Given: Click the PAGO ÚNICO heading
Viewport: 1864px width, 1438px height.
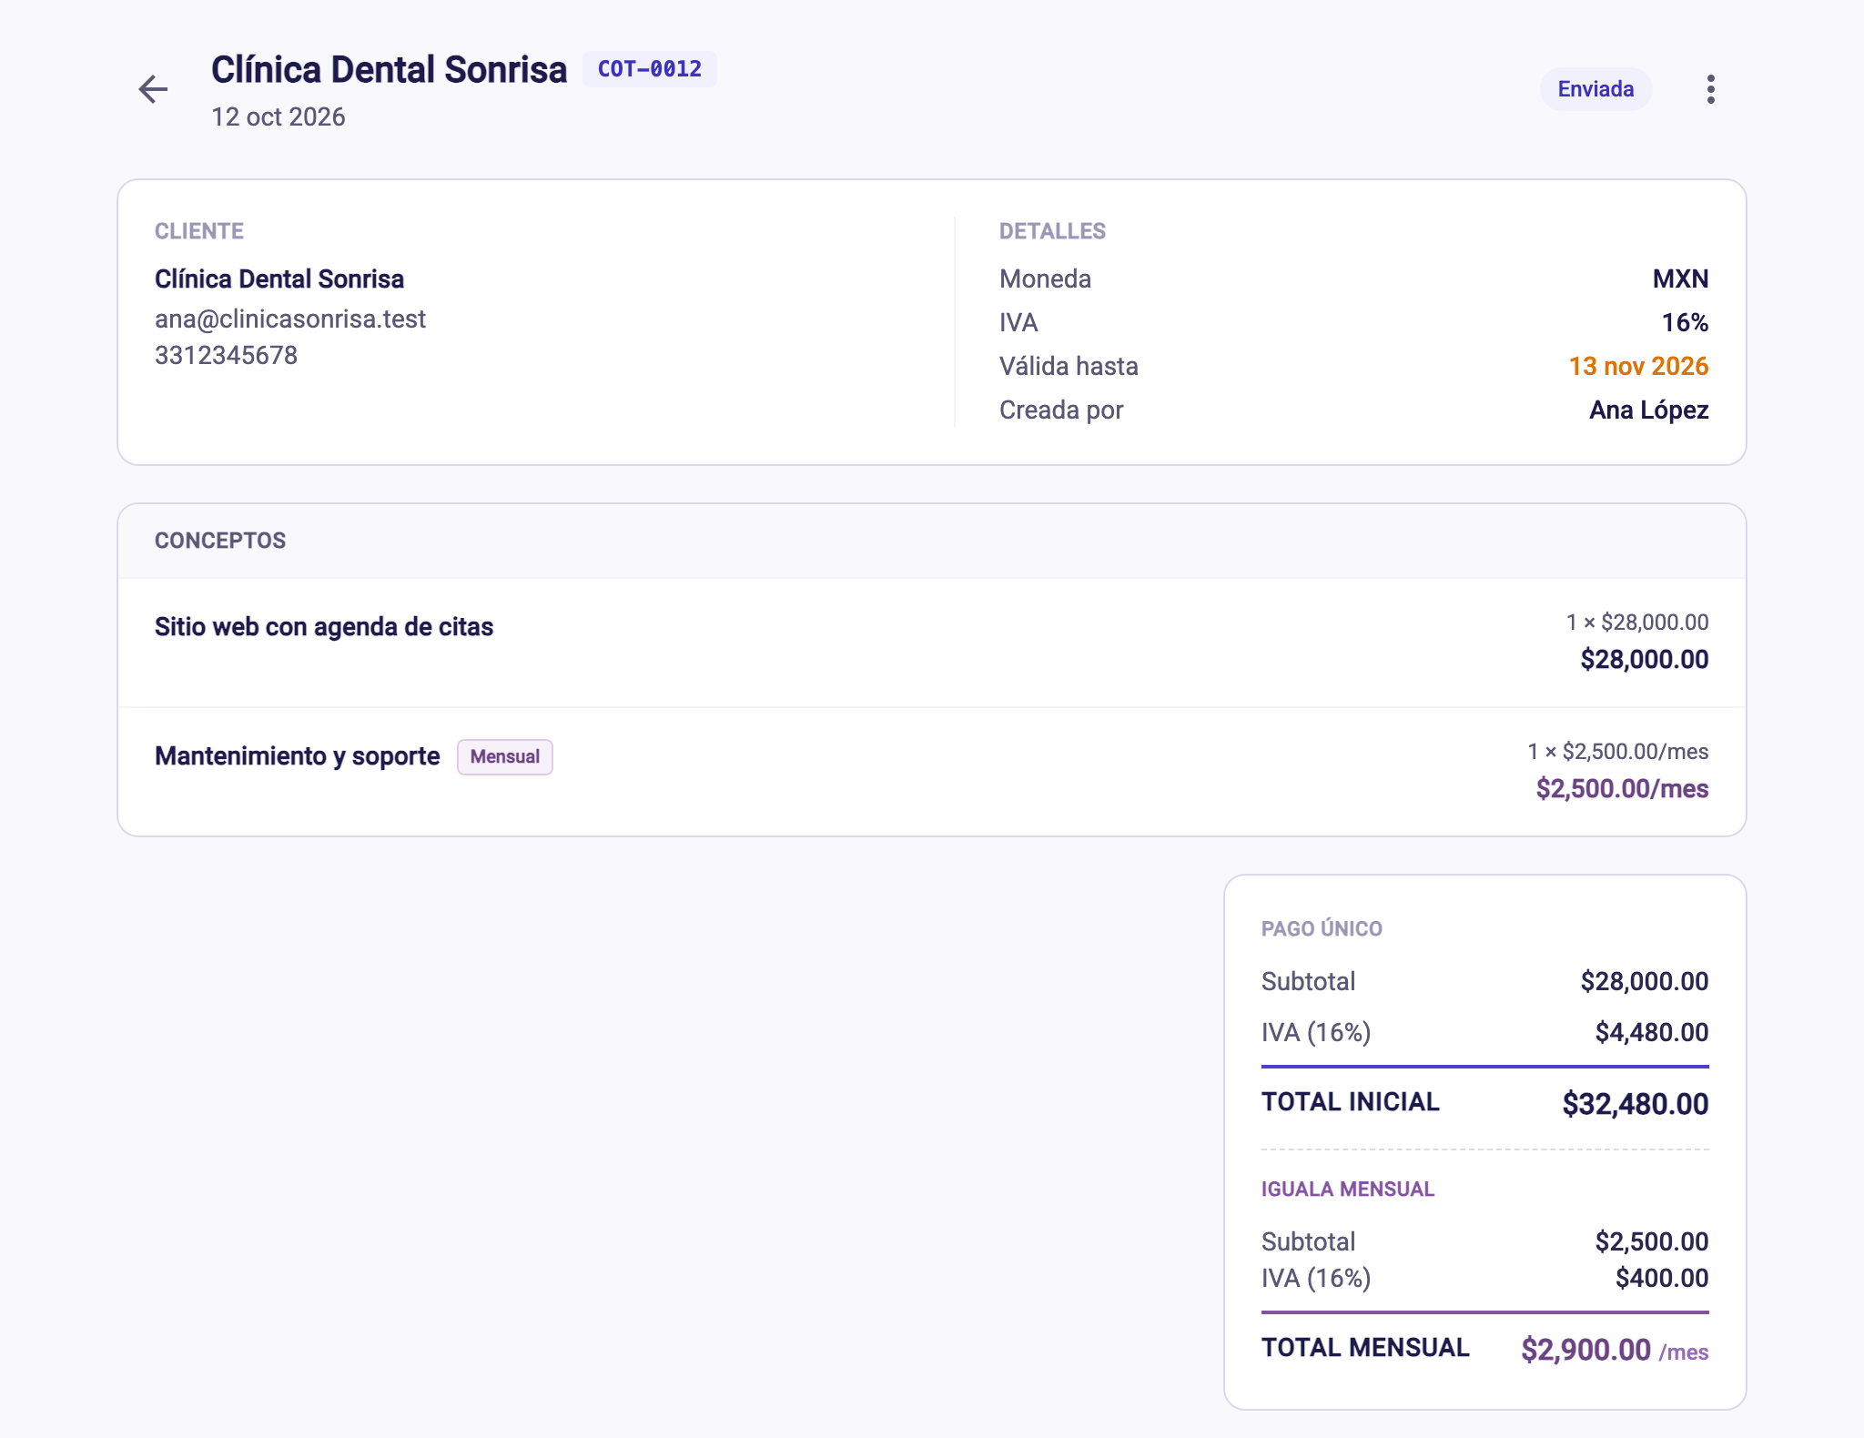Looking at the screenshot, I should click(1322, 928).
